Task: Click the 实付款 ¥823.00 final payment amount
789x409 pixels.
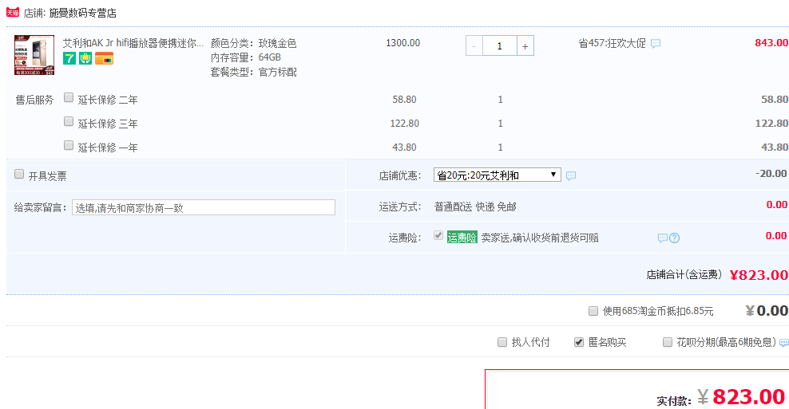Action: coord(741,397)
